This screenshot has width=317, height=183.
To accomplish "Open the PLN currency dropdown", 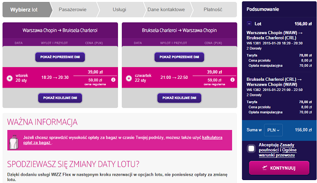I will coord(273,130).
